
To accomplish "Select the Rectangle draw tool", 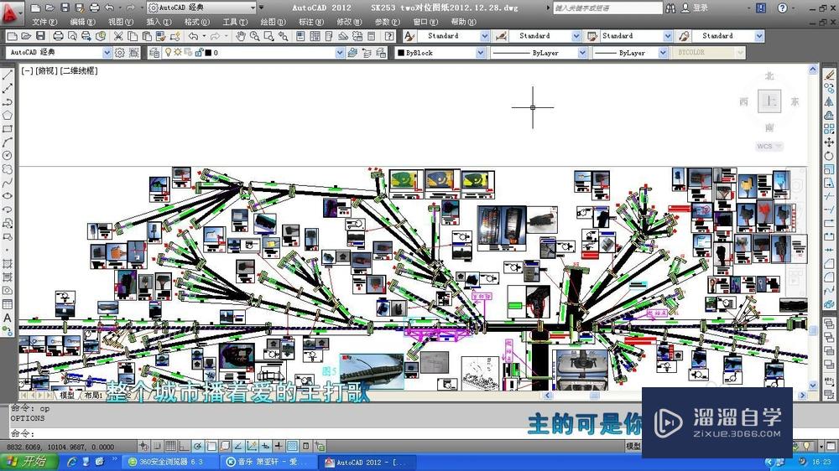I will 8,129.
